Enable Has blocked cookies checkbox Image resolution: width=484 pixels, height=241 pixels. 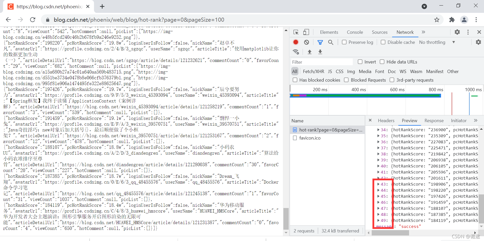tap(295, 80)
